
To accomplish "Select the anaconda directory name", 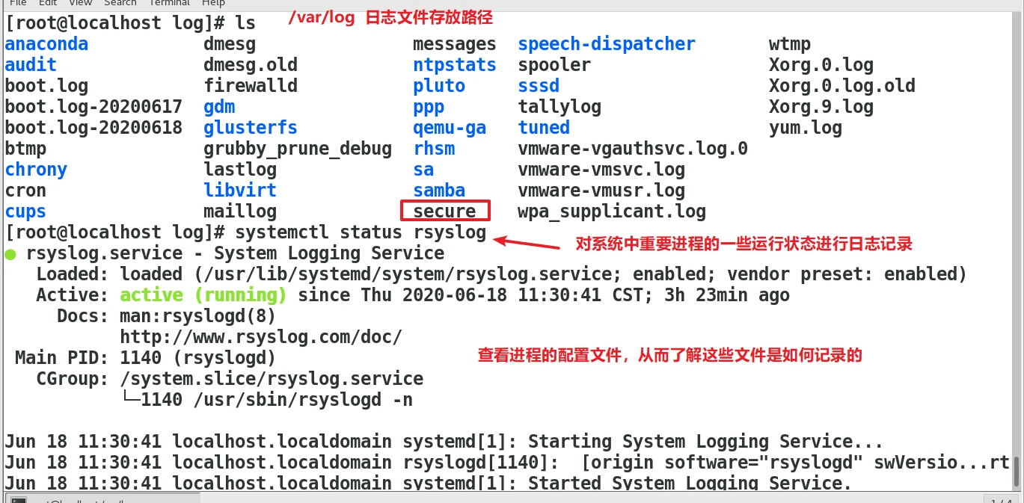I will pos(46,44).
